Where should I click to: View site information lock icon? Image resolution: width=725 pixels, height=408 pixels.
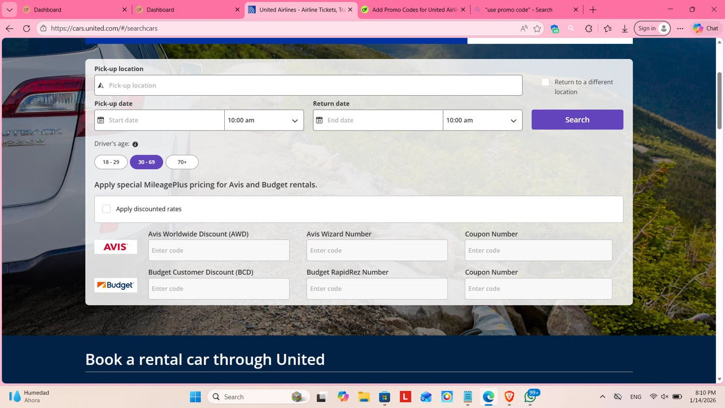tap(43, 29)
